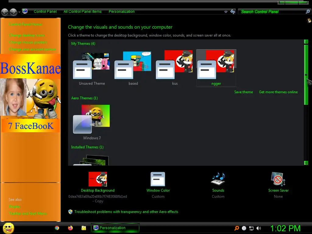Open Change your account picture link
Viewport: 312px width, 234px height.
[x=32, y=49]
